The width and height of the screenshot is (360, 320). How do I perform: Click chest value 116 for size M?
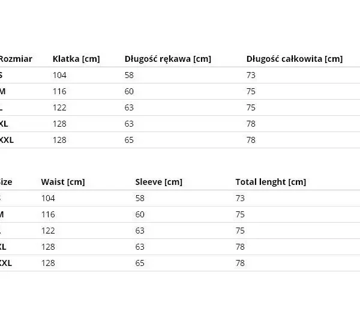coord(59,91)
